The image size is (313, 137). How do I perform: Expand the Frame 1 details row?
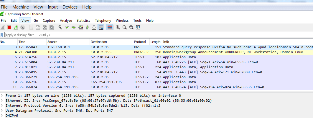tap(2, 96)
